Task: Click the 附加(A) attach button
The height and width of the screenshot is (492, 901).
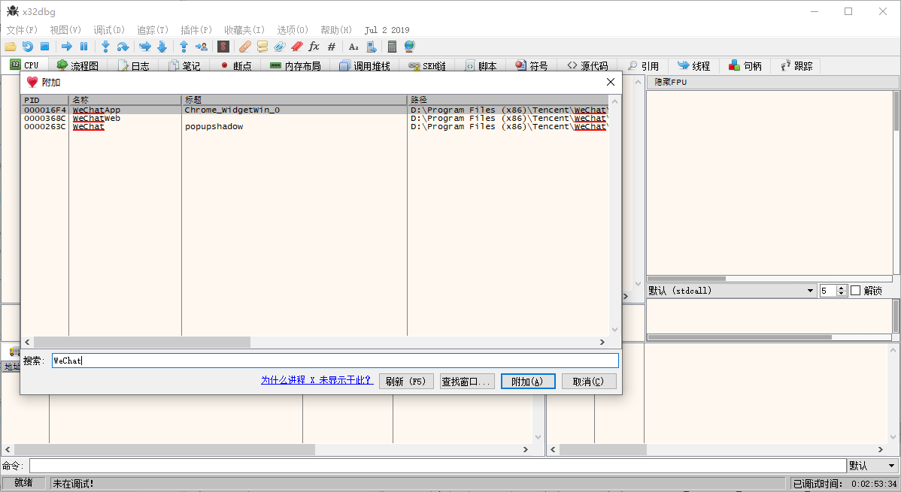Action: 528,382
